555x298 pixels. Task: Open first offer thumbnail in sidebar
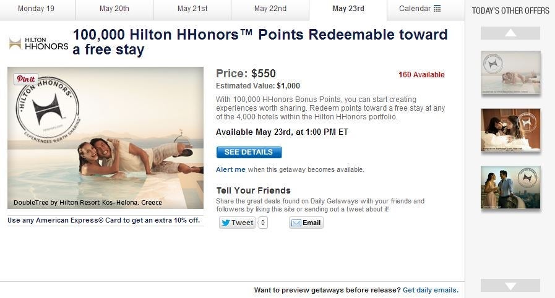[x=510, y=73]
